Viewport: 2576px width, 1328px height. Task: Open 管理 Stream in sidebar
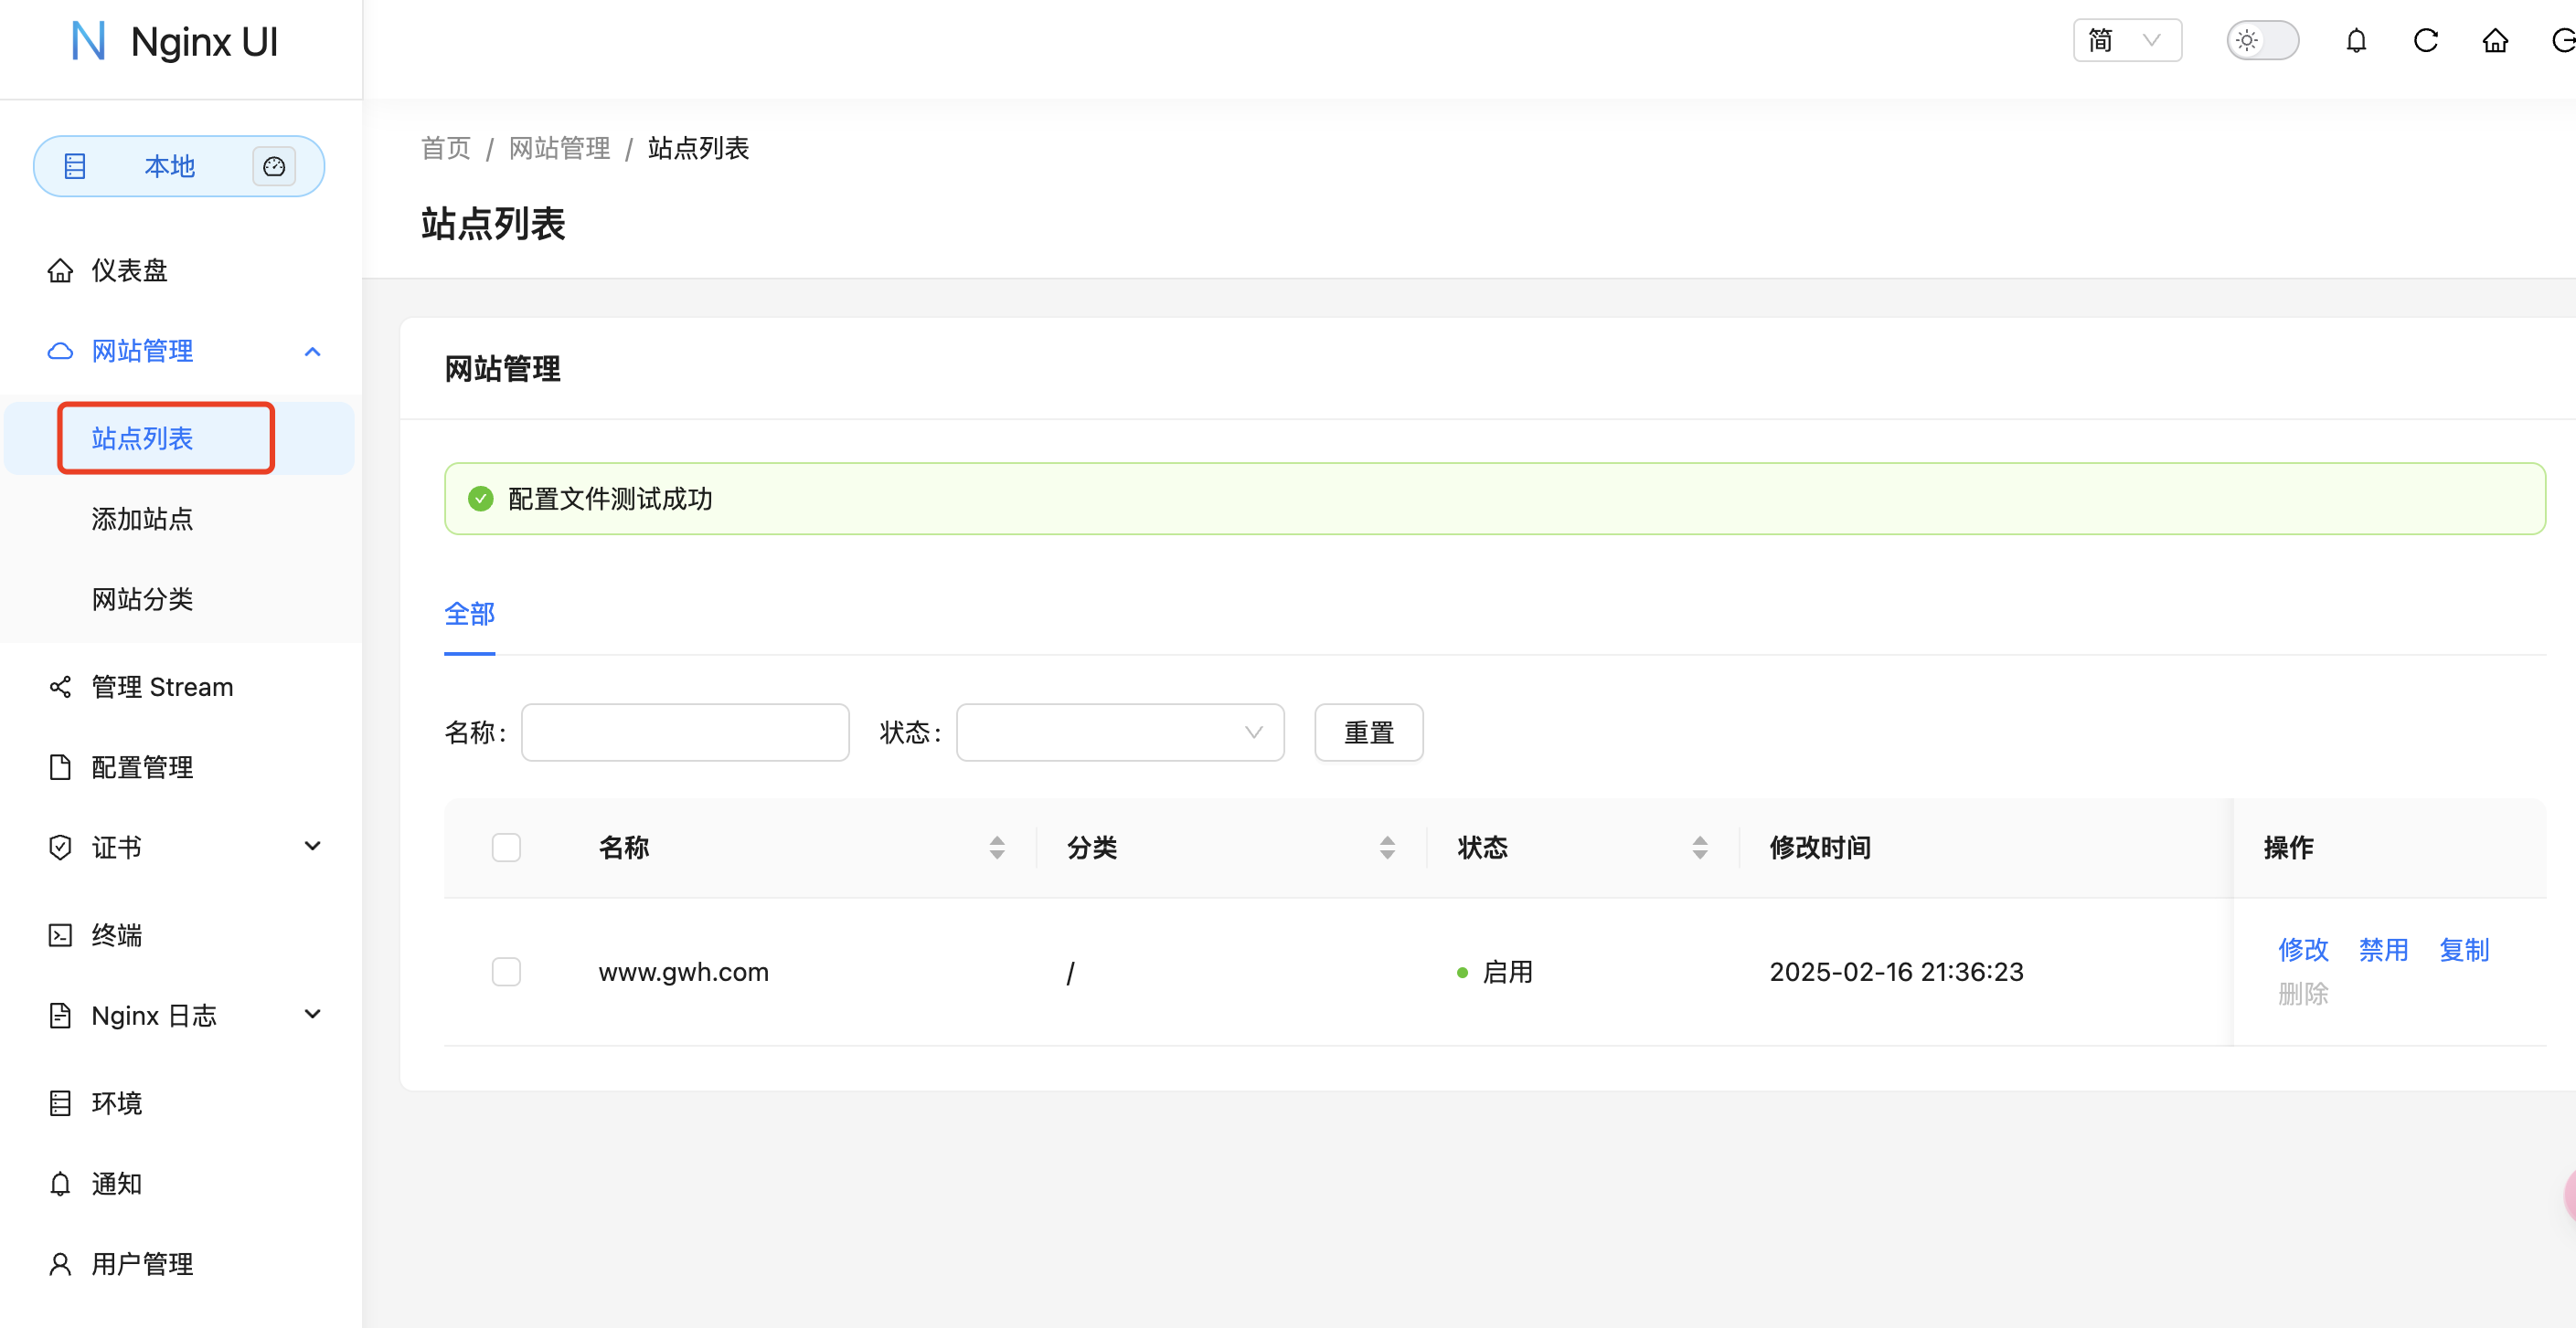tap(162, 687)
